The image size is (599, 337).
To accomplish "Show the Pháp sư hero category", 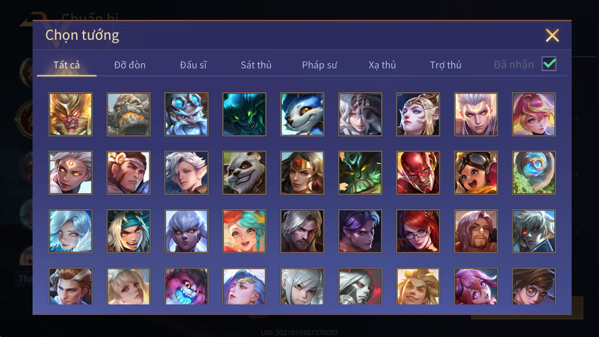I will click(x=320, y=65).
